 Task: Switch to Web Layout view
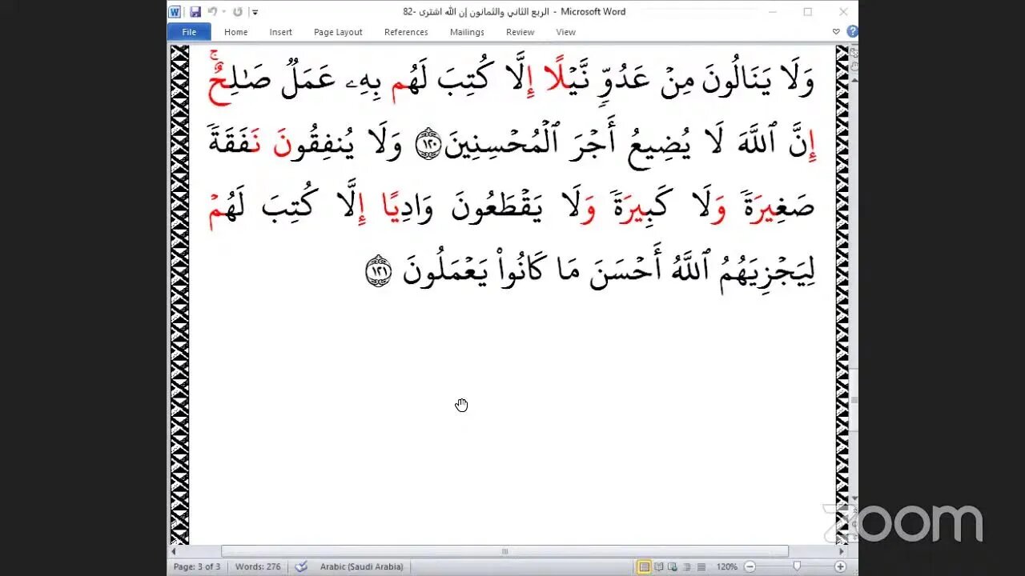pyautogui.click(x=673, y=566)
